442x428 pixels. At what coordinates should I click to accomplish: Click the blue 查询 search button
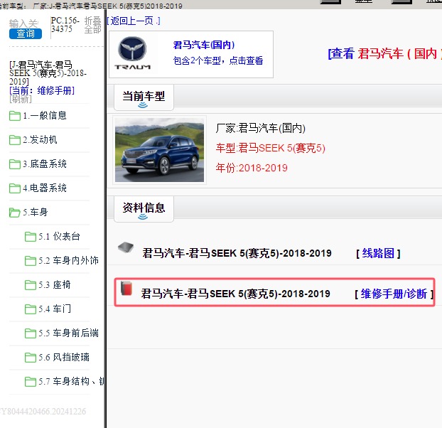click(x=26, y=33)
